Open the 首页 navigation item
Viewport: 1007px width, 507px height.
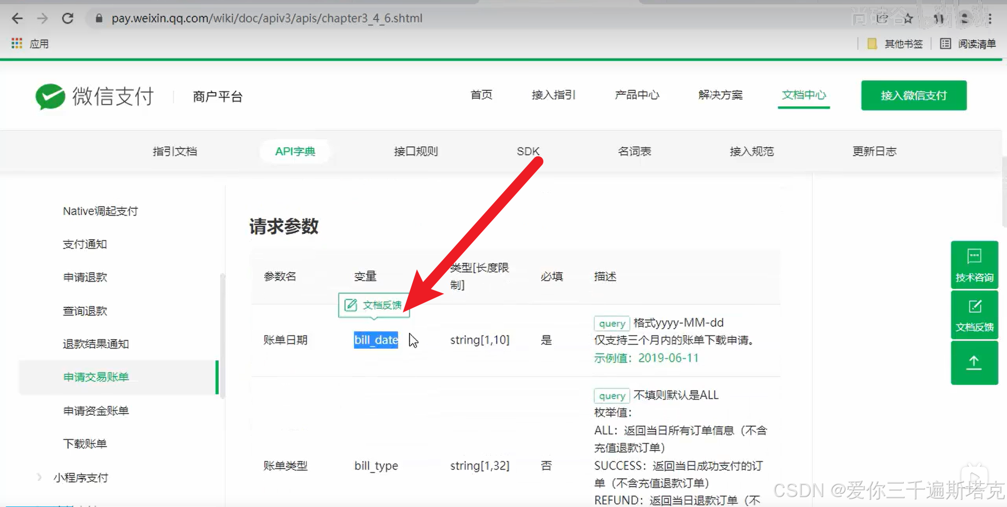481,95
